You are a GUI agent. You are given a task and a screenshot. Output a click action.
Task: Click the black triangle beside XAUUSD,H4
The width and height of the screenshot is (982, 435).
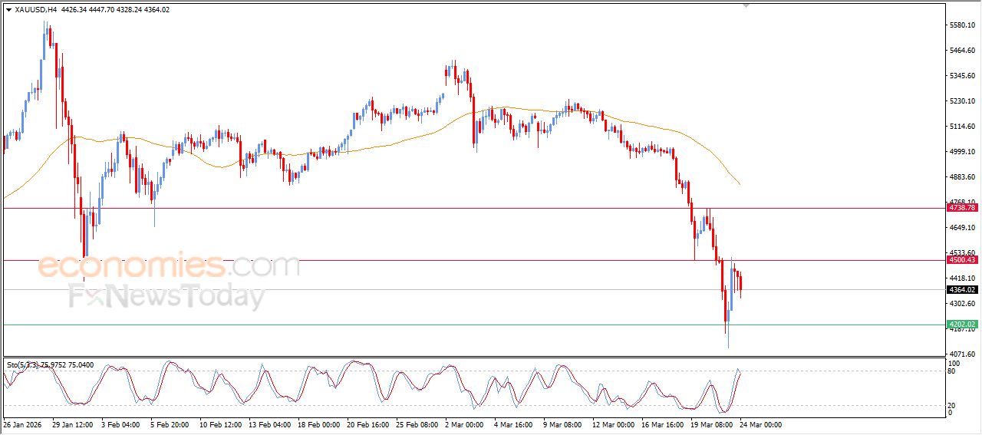[x=8, y=10]
